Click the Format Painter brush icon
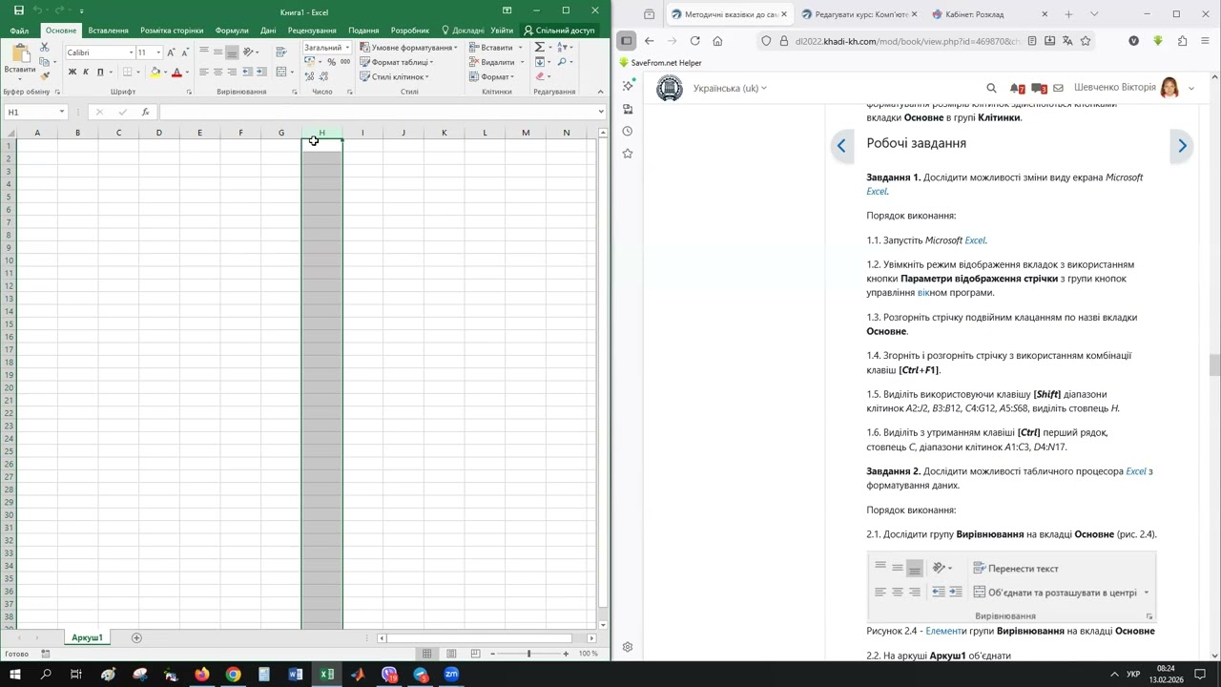The image size is (1221, 687). point(45,75)
